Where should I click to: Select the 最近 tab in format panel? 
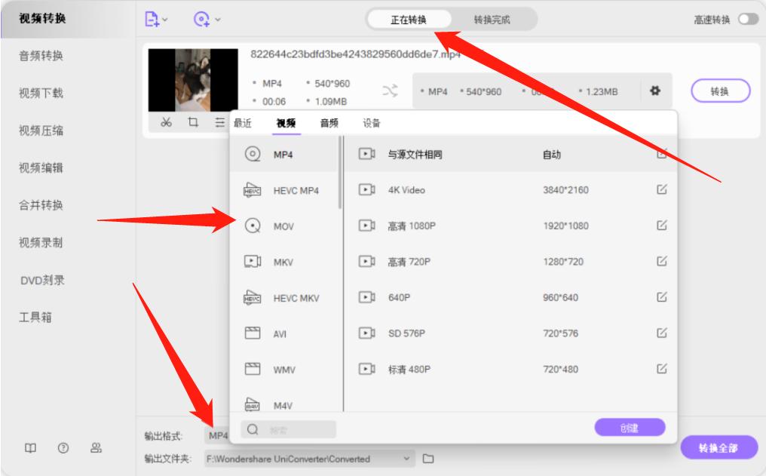(243, 123)
